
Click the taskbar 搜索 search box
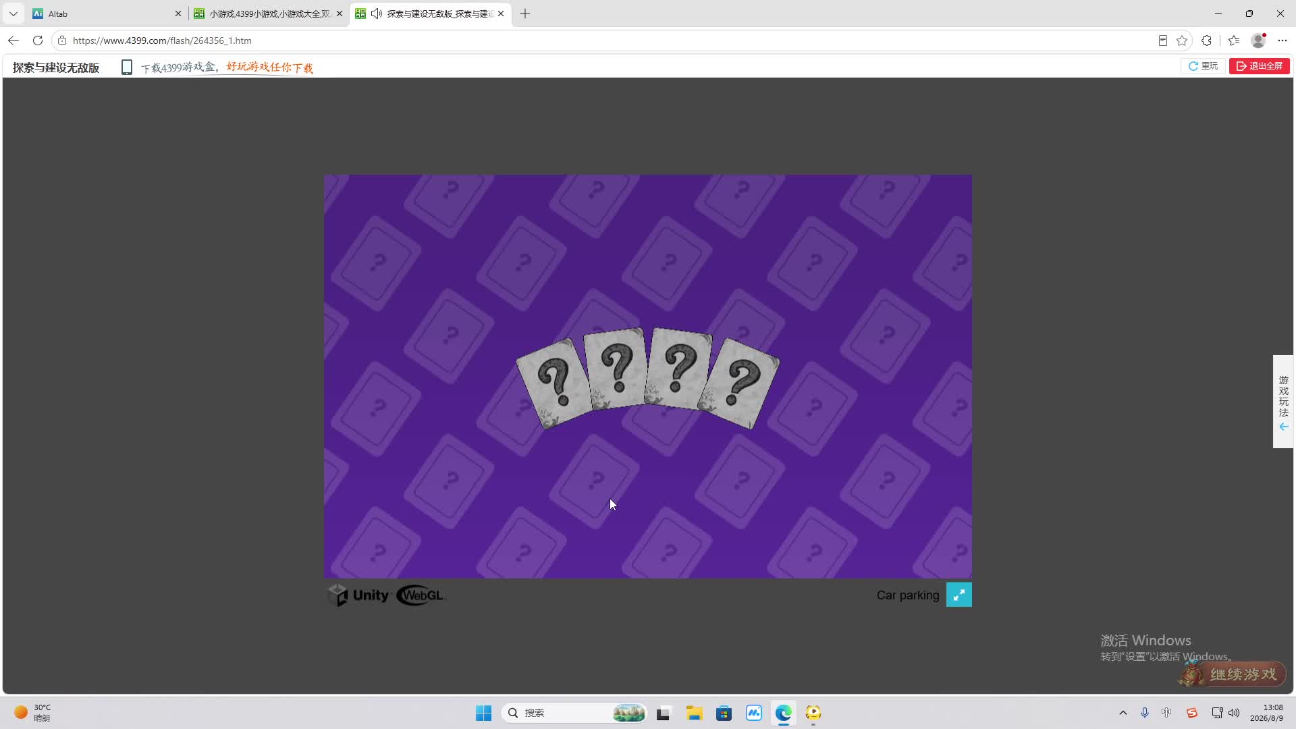574,713
